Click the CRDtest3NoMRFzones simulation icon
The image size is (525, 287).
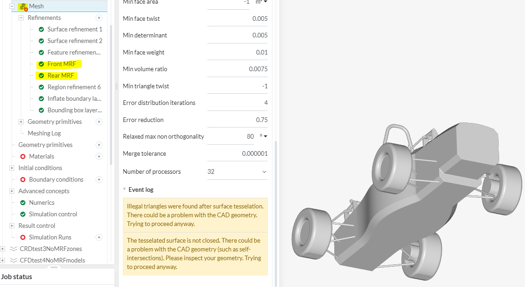13,249
